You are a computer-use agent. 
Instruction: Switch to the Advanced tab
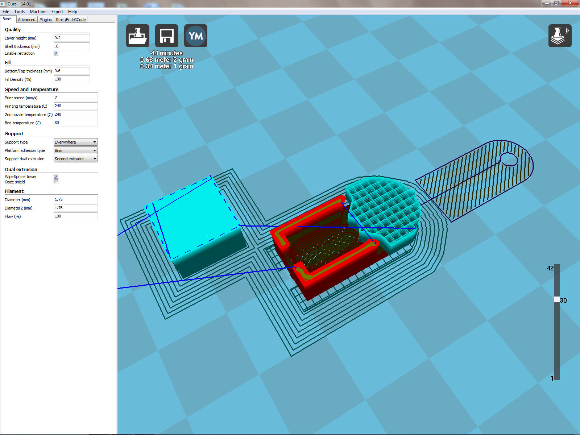[26, 20]
